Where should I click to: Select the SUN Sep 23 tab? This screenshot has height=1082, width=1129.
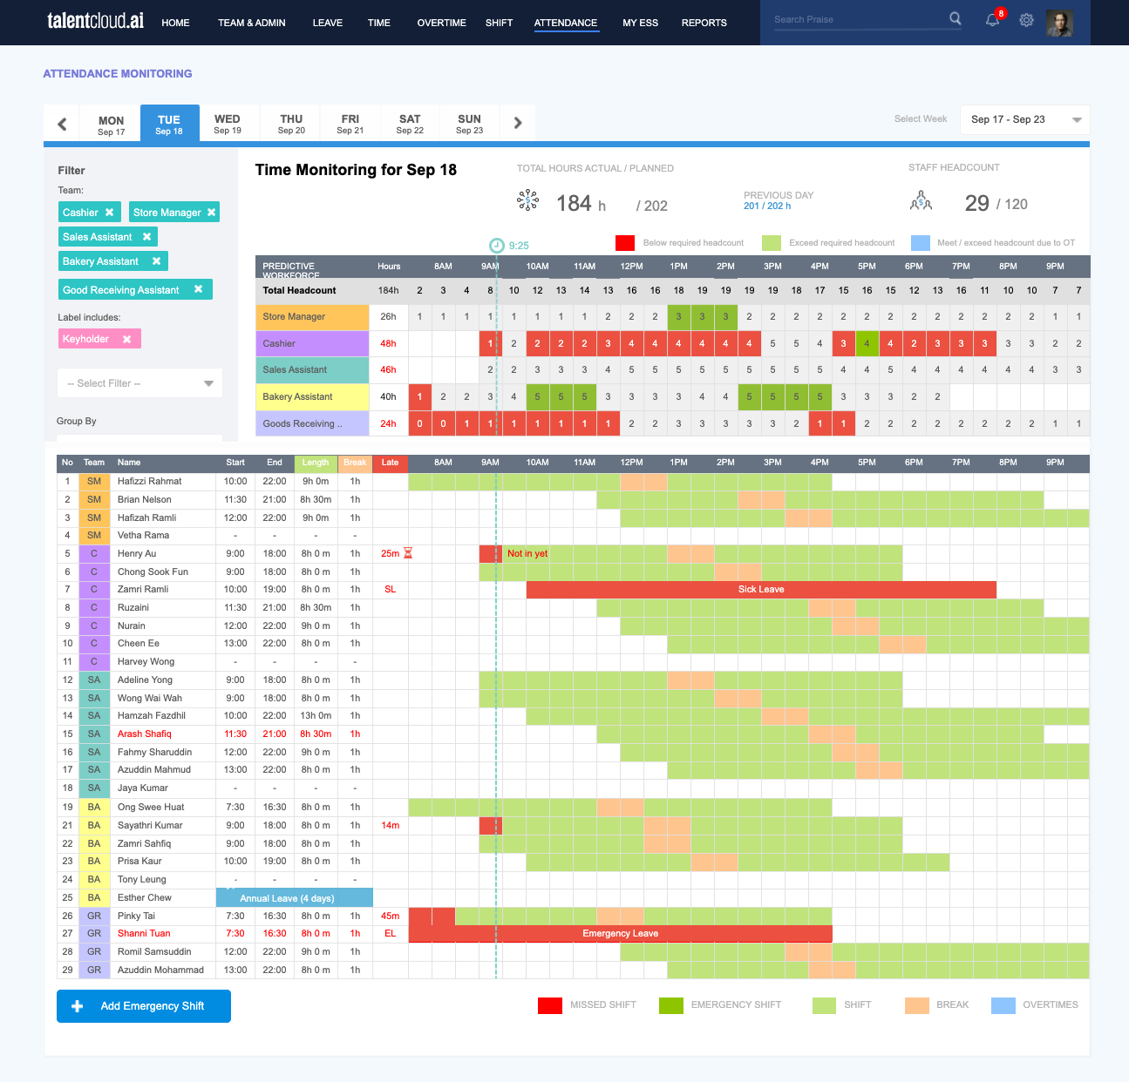pos(469,124)
